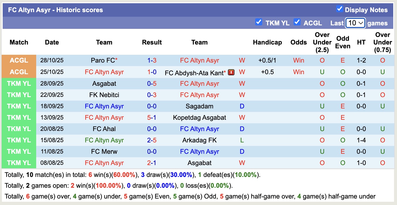Click the red card icon beside FC Abdysh-Ata Kant
This screenshot has height=205, width=397.
pos(231,72)
